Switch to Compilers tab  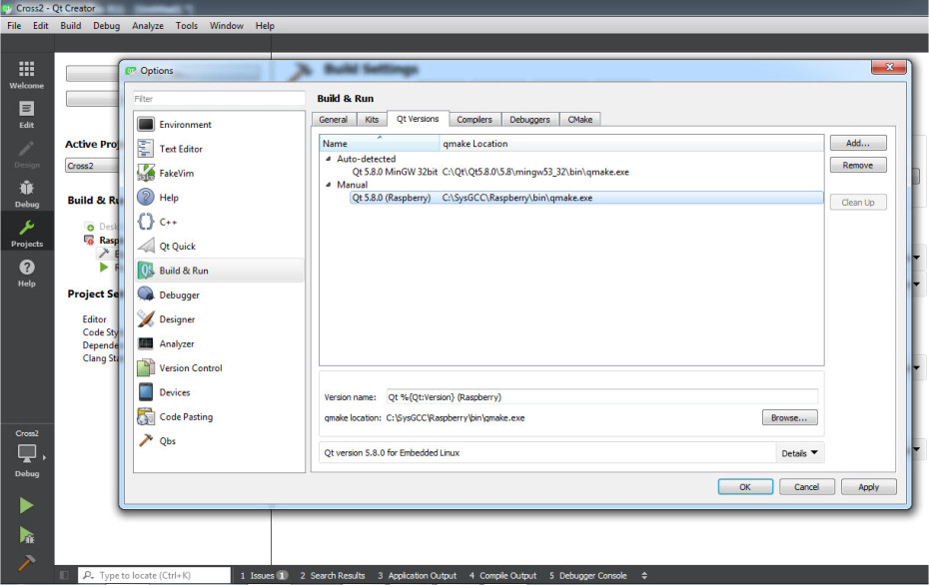(473, 120)
